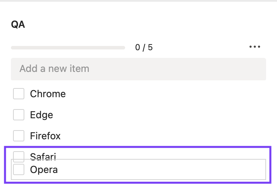The height and width of the screenshot is (187, 277).
Task: Open the Firefox item text
Action: pyautogui.click(x=45, y=136)
